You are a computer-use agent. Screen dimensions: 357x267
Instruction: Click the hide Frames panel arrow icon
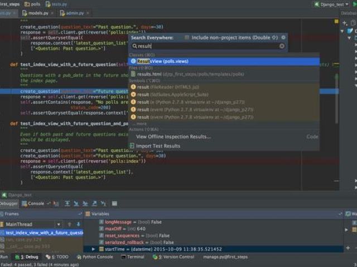click(x=80, y=214)
